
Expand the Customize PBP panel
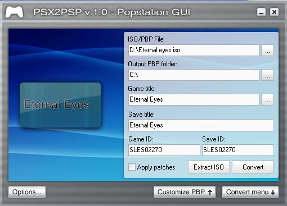click(x=185, y=192)
